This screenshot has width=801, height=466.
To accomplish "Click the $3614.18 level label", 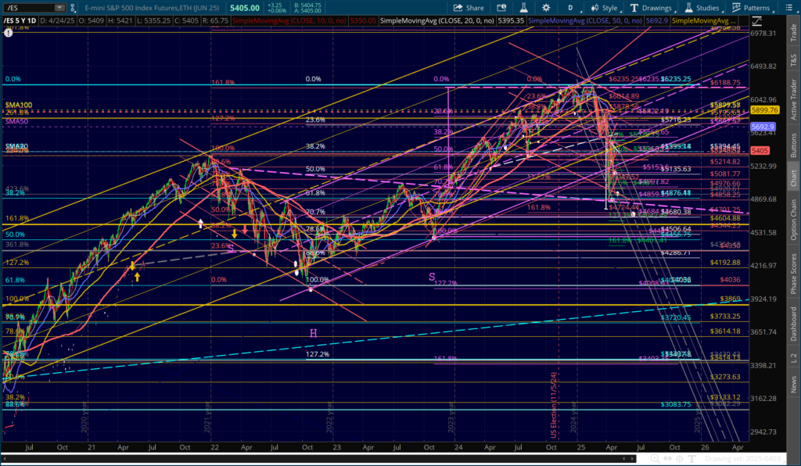I will [x=725, y=331].
